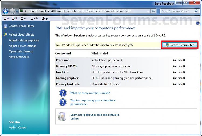Open What do these numbers mean link
Image resolution: width=202 pixels, height=136 pixels.
pyautogui.click(x=90, y=93)
